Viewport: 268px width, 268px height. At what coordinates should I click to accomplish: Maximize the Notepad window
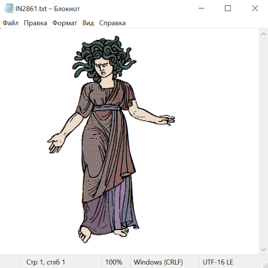point(228,9)
